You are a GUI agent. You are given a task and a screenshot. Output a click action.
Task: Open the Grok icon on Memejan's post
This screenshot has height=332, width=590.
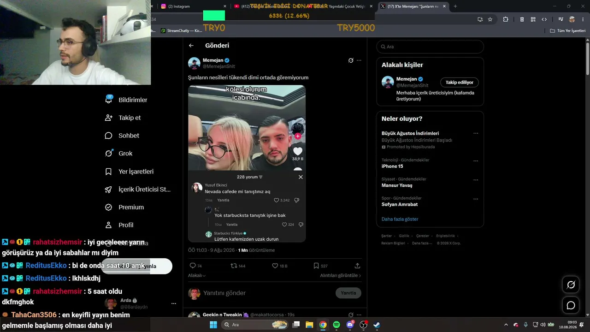point(351,60)
